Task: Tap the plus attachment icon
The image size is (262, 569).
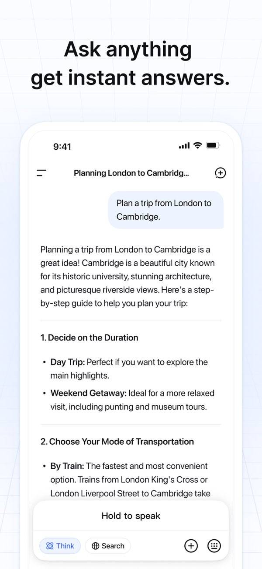Action: click(191, 546)
